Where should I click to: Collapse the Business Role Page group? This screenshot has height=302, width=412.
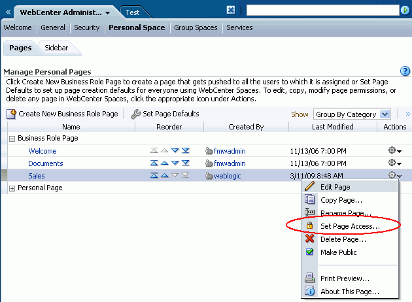(12, 139)
